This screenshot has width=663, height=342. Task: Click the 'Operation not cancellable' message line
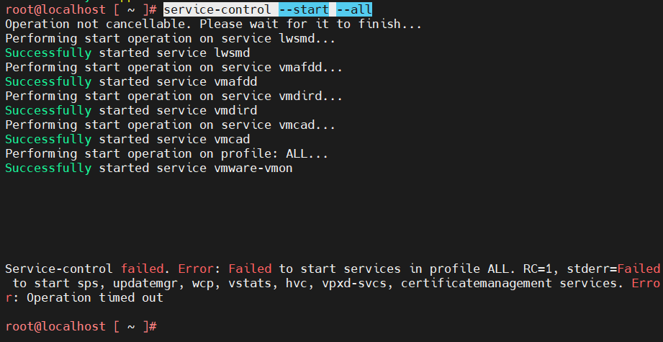[213, 24]
